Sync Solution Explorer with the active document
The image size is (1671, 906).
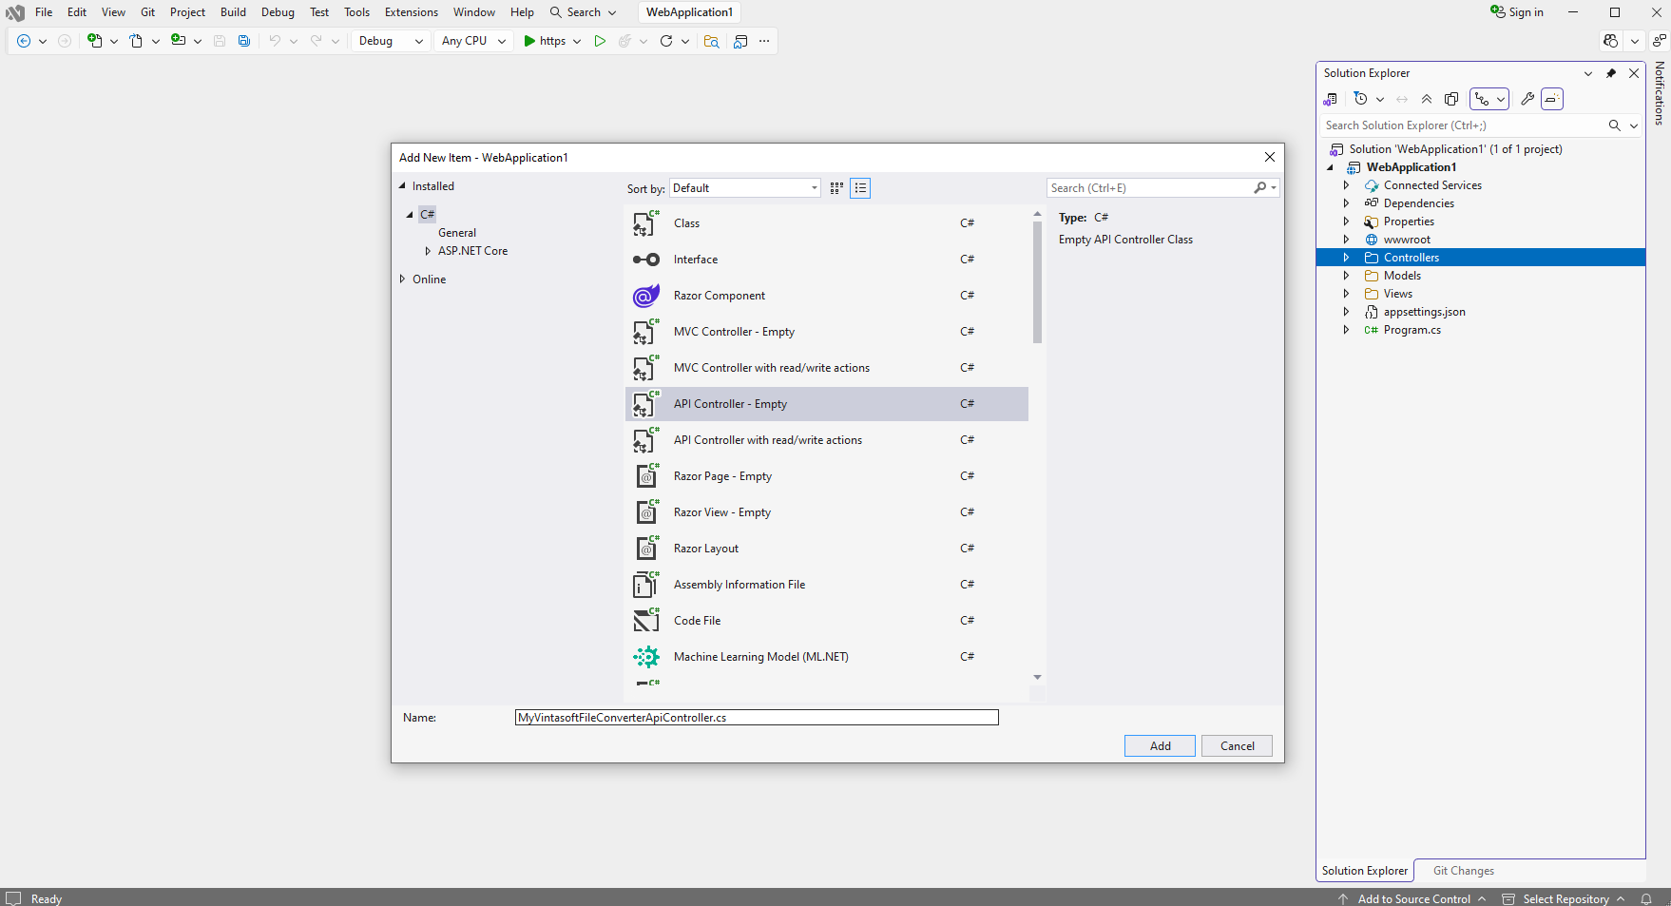1402,98
